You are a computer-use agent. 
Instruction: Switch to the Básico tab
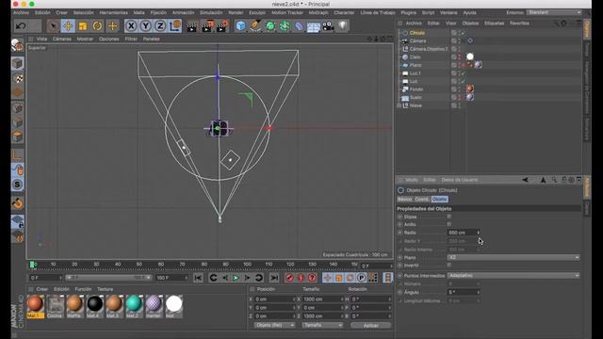click(x=405, y=199)
